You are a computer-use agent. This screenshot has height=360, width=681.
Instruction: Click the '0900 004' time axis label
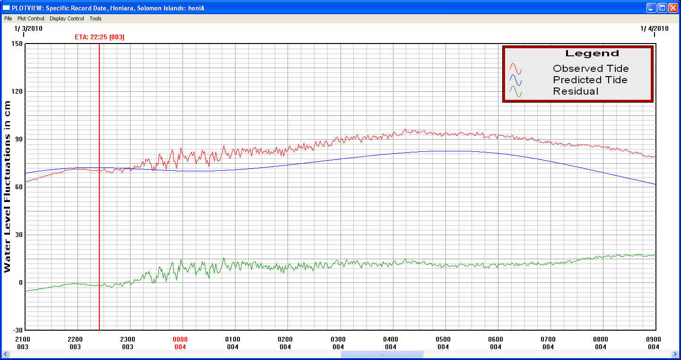point(654,343)
